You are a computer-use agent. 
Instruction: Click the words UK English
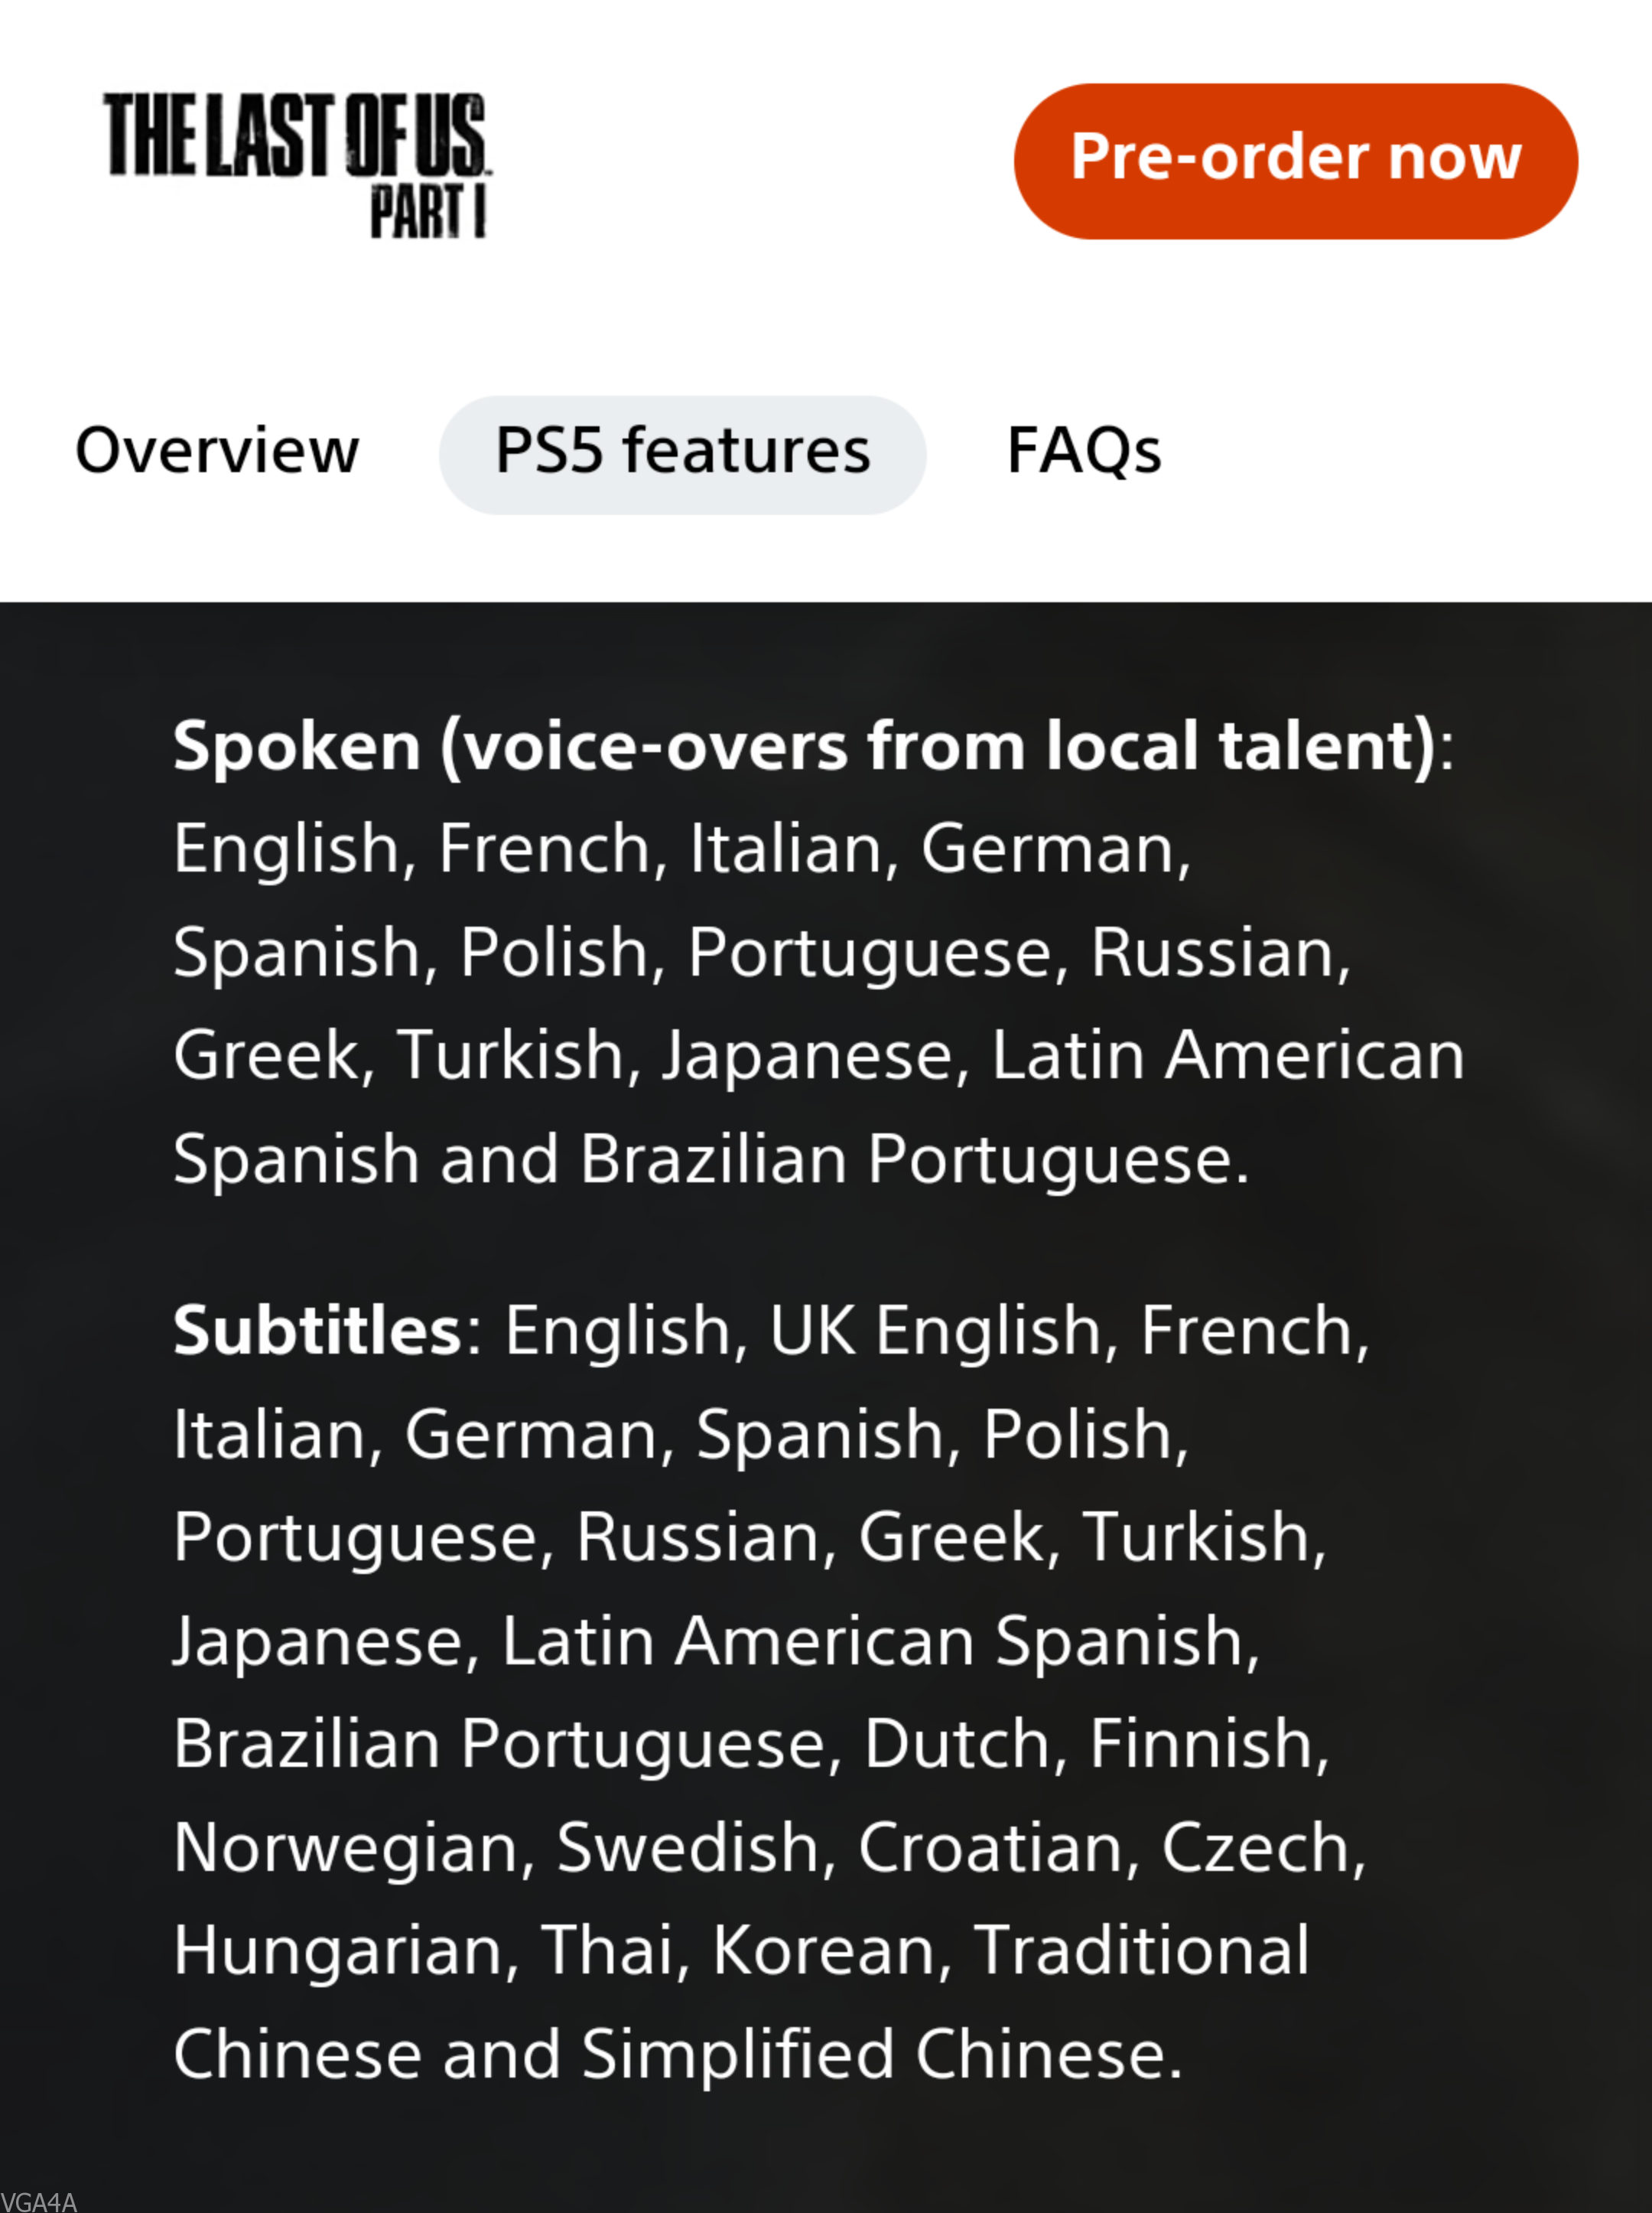[935, 1331]
